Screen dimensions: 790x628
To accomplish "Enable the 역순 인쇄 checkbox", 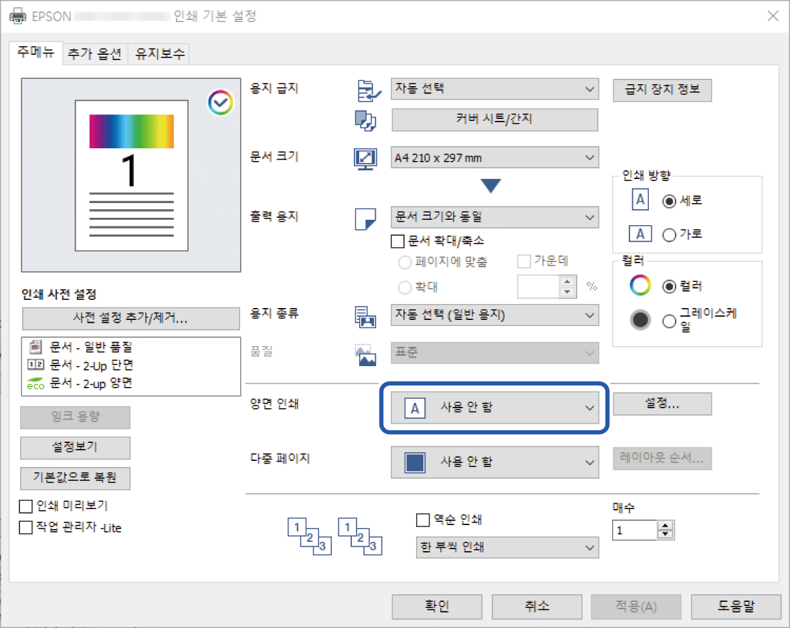I will [x=422, y=519].
